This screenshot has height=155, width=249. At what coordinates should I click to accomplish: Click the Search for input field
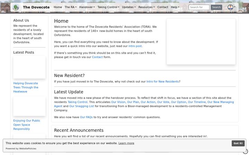pos(199,7)
